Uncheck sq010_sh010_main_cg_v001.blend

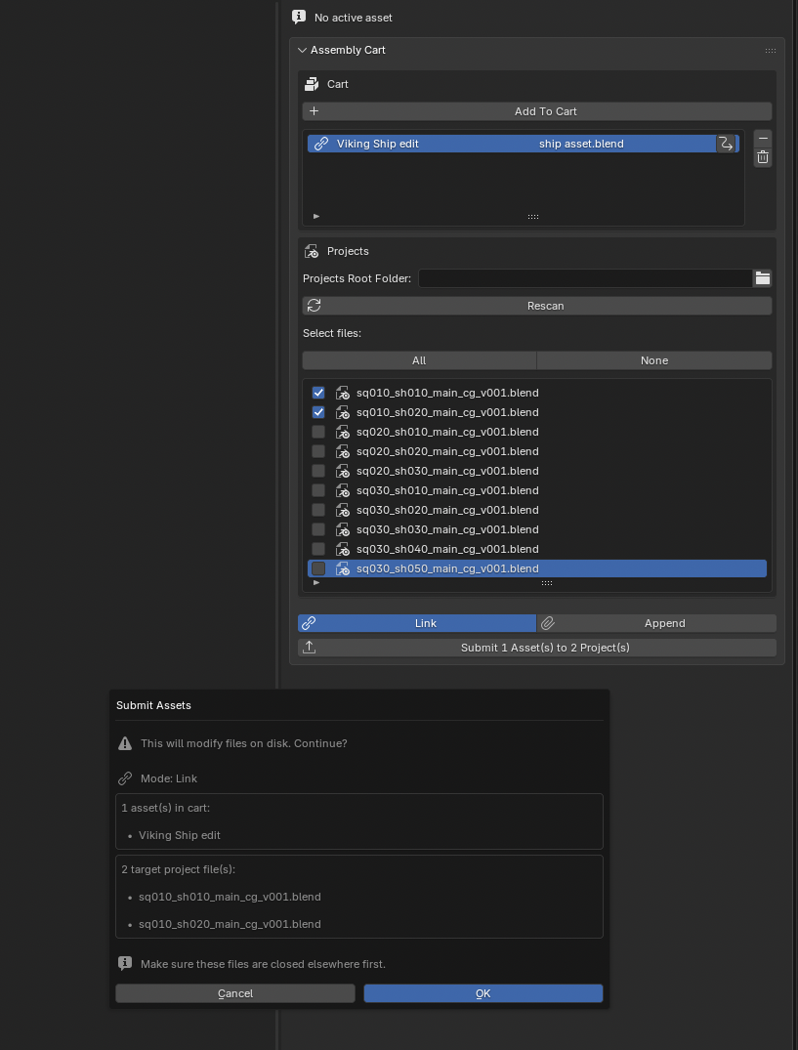pyautogui.click(x=318, y=393)
